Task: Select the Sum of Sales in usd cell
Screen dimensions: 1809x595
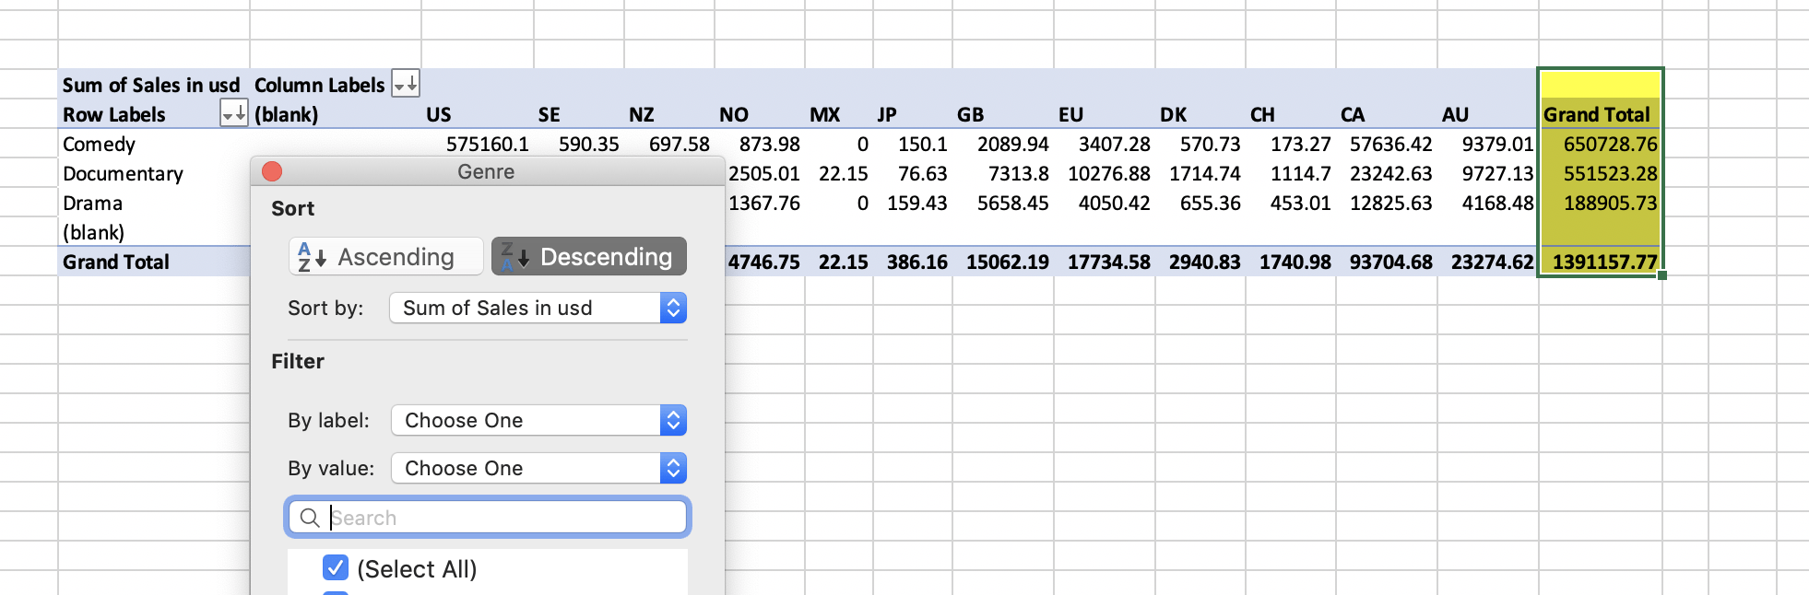Action: [151, 85]
